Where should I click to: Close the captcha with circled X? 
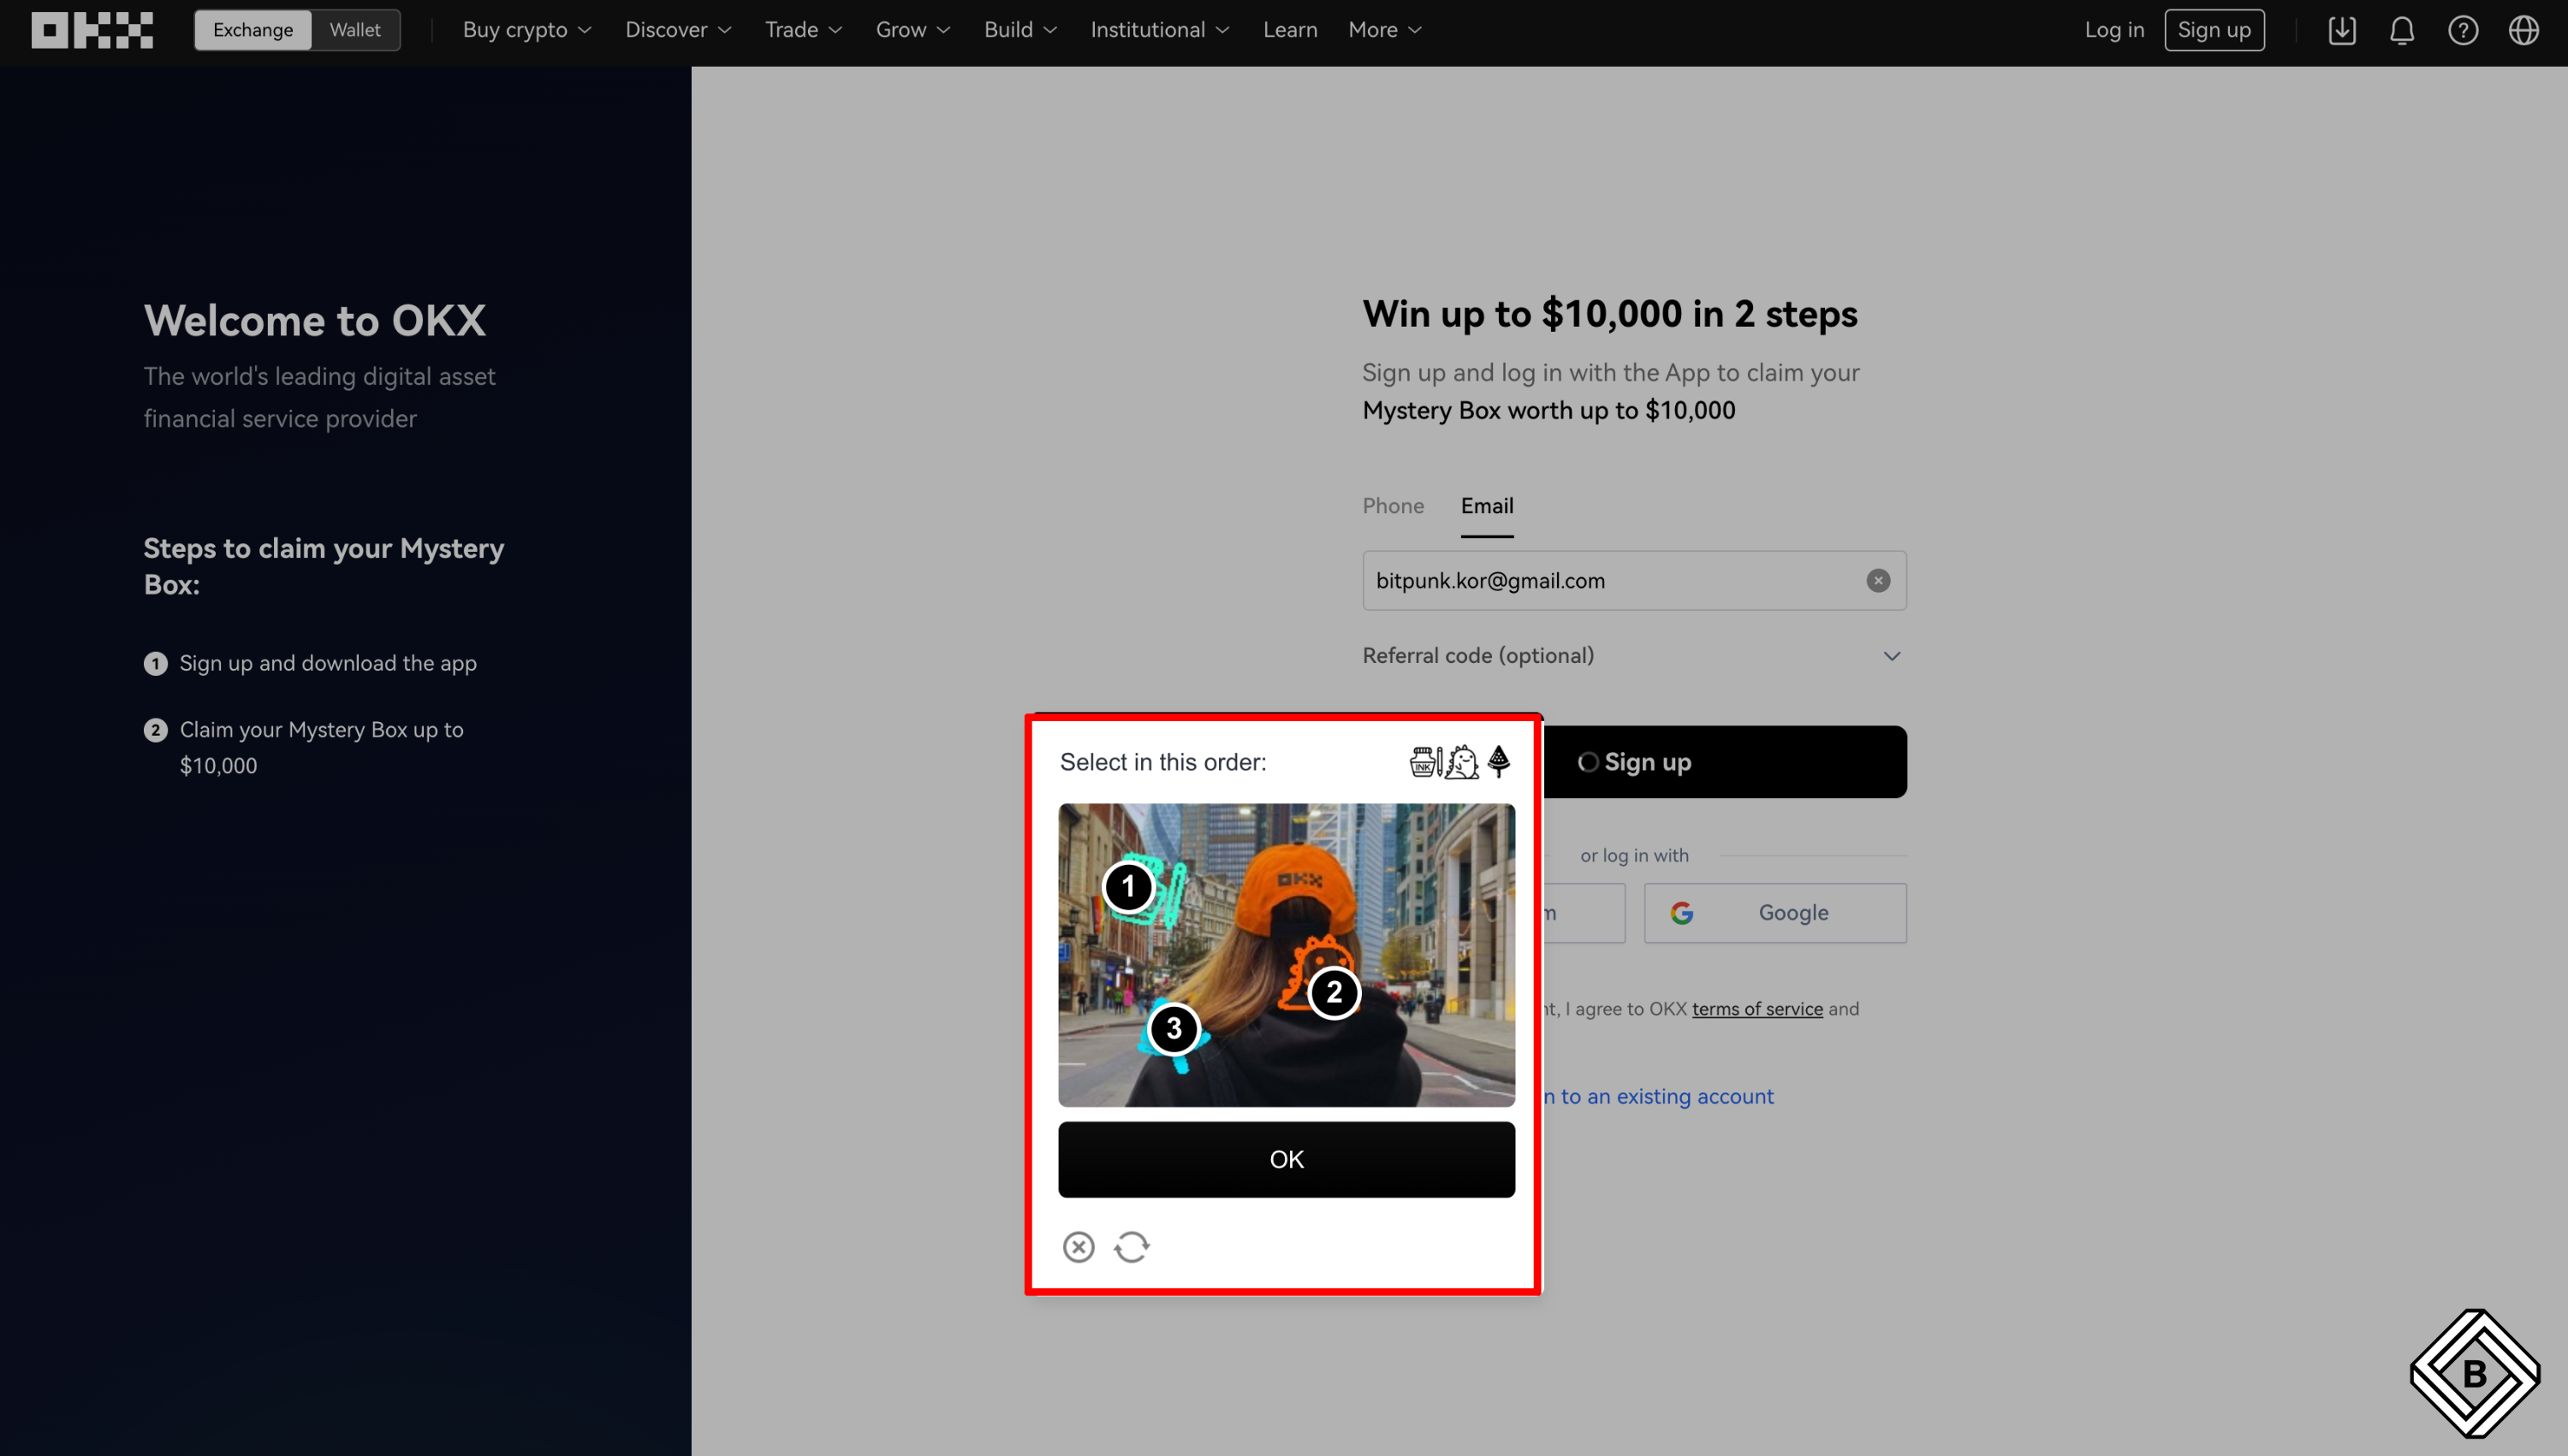1079,1247
